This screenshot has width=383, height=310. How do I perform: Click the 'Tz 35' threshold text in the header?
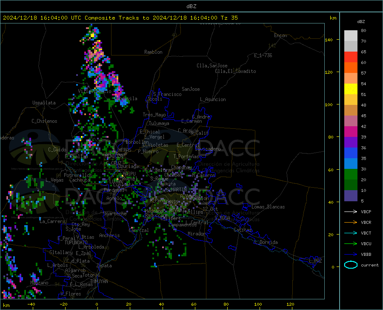[x=229, y=18]
